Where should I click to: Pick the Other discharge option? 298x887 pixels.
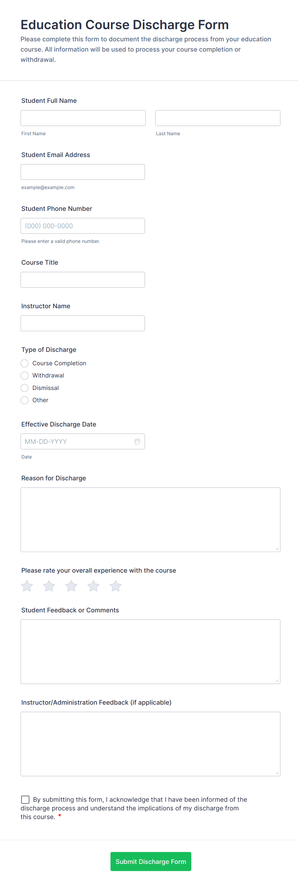pos(24,400)
